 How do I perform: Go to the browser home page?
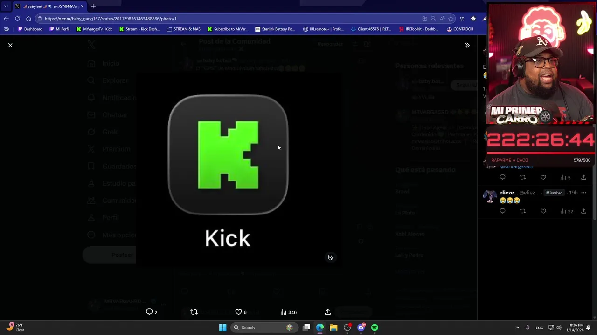click(x=28, y=19)
